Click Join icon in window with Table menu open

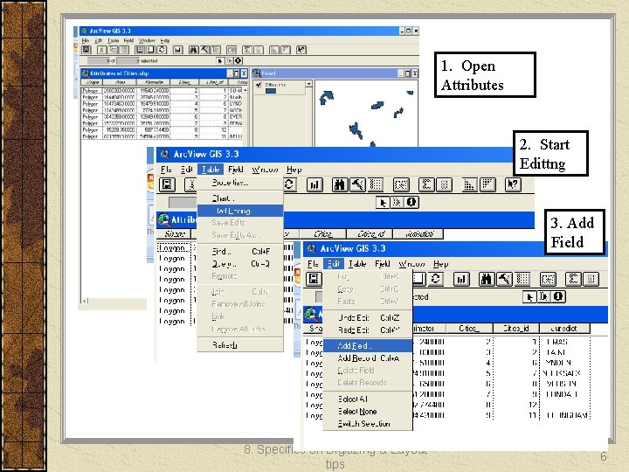coord(401,184)
